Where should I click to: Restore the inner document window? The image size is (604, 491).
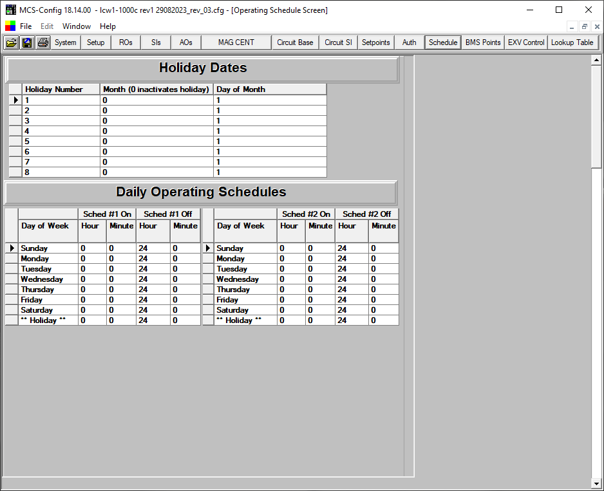(x=584, y=26)
